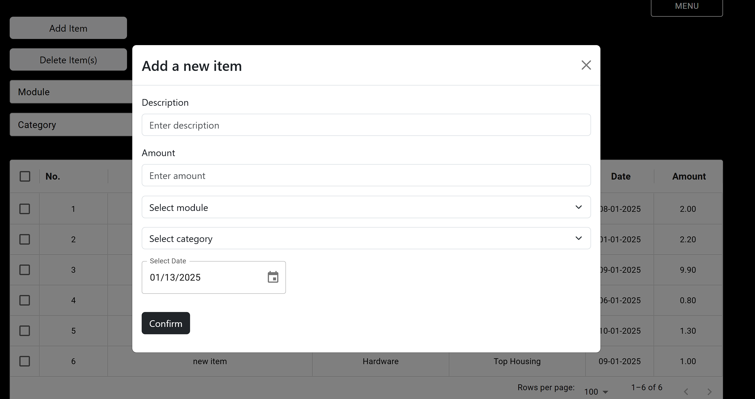Go to next table page arrow
The height and width of the screenshot is (399, 755).
pos(709,392)
